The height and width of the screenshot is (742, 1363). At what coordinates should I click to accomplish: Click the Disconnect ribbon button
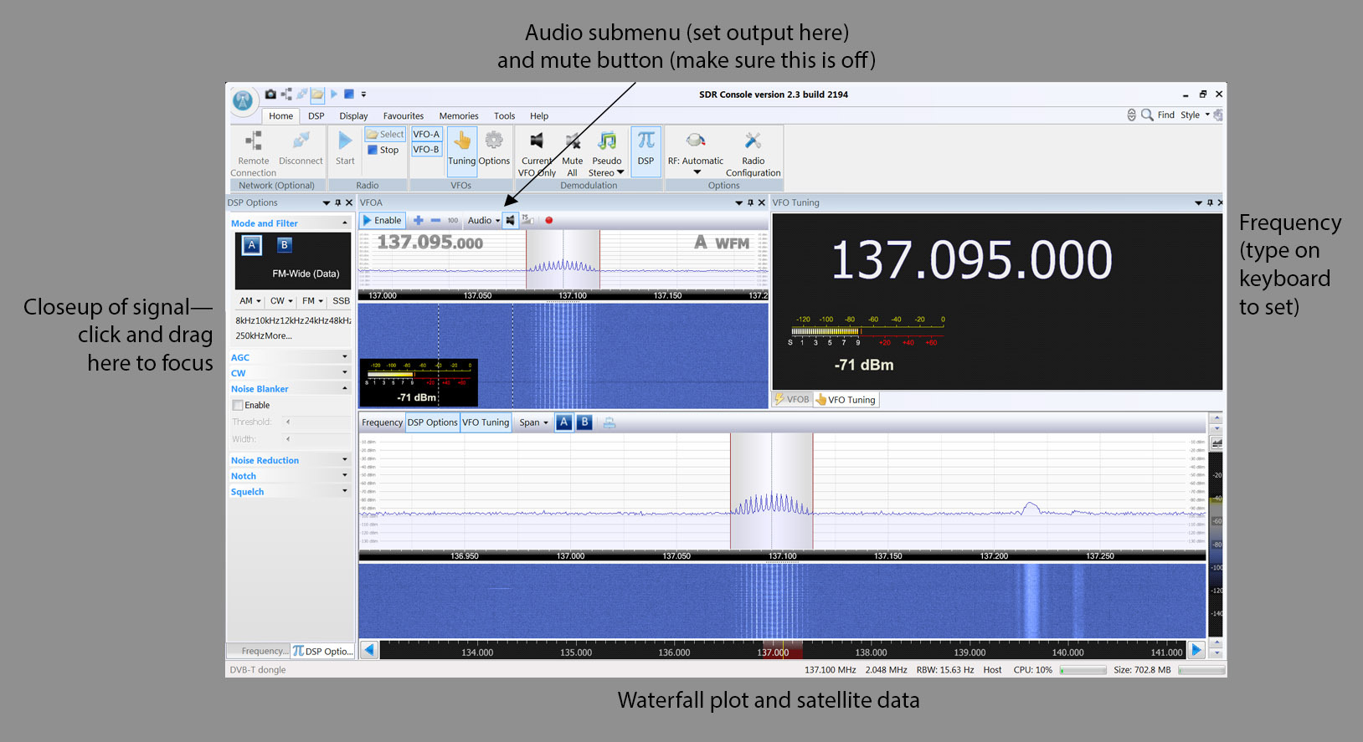click(301, 148)
